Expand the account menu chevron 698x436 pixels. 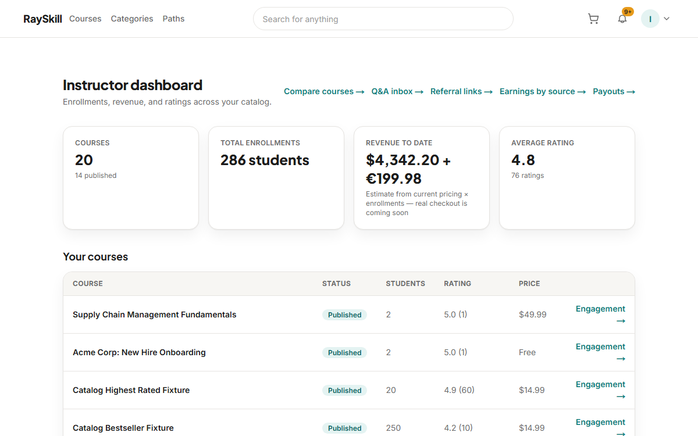(667, 19)
